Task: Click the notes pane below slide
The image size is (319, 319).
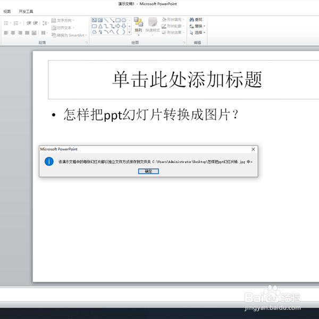Action: (x=159, y=294)
